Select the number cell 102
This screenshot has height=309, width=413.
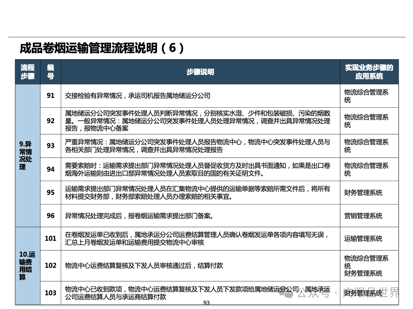coord(51,266)
